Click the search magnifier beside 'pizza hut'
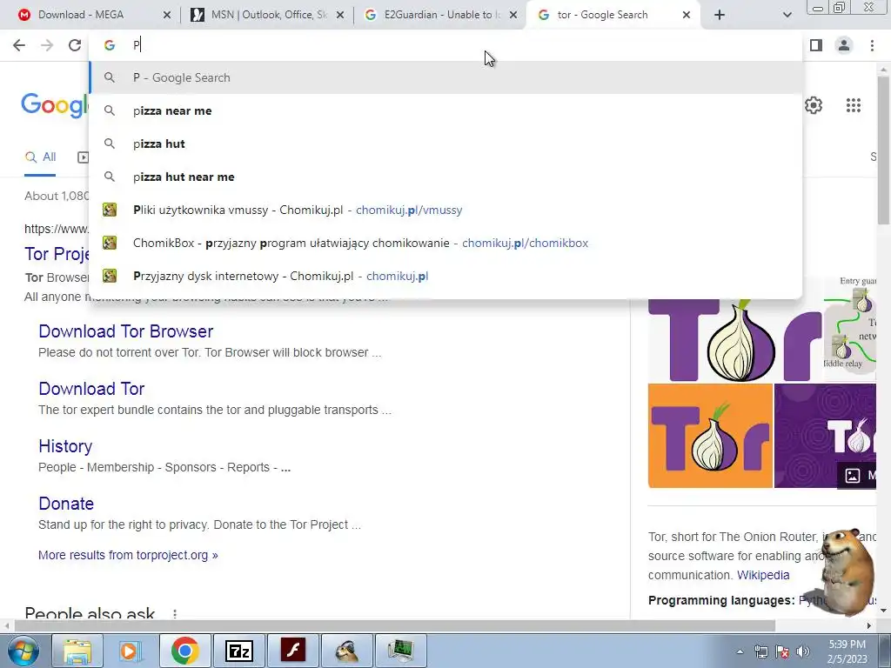The height and width of the screenshot is (668, 891). 110,144
